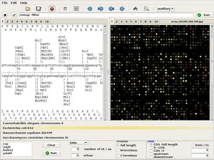The image size is (214, 160).
Task: Select the Protein full length radio button
Action: pos(118,145)
